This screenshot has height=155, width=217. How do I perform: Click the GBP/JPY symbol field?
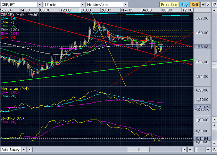19,5
